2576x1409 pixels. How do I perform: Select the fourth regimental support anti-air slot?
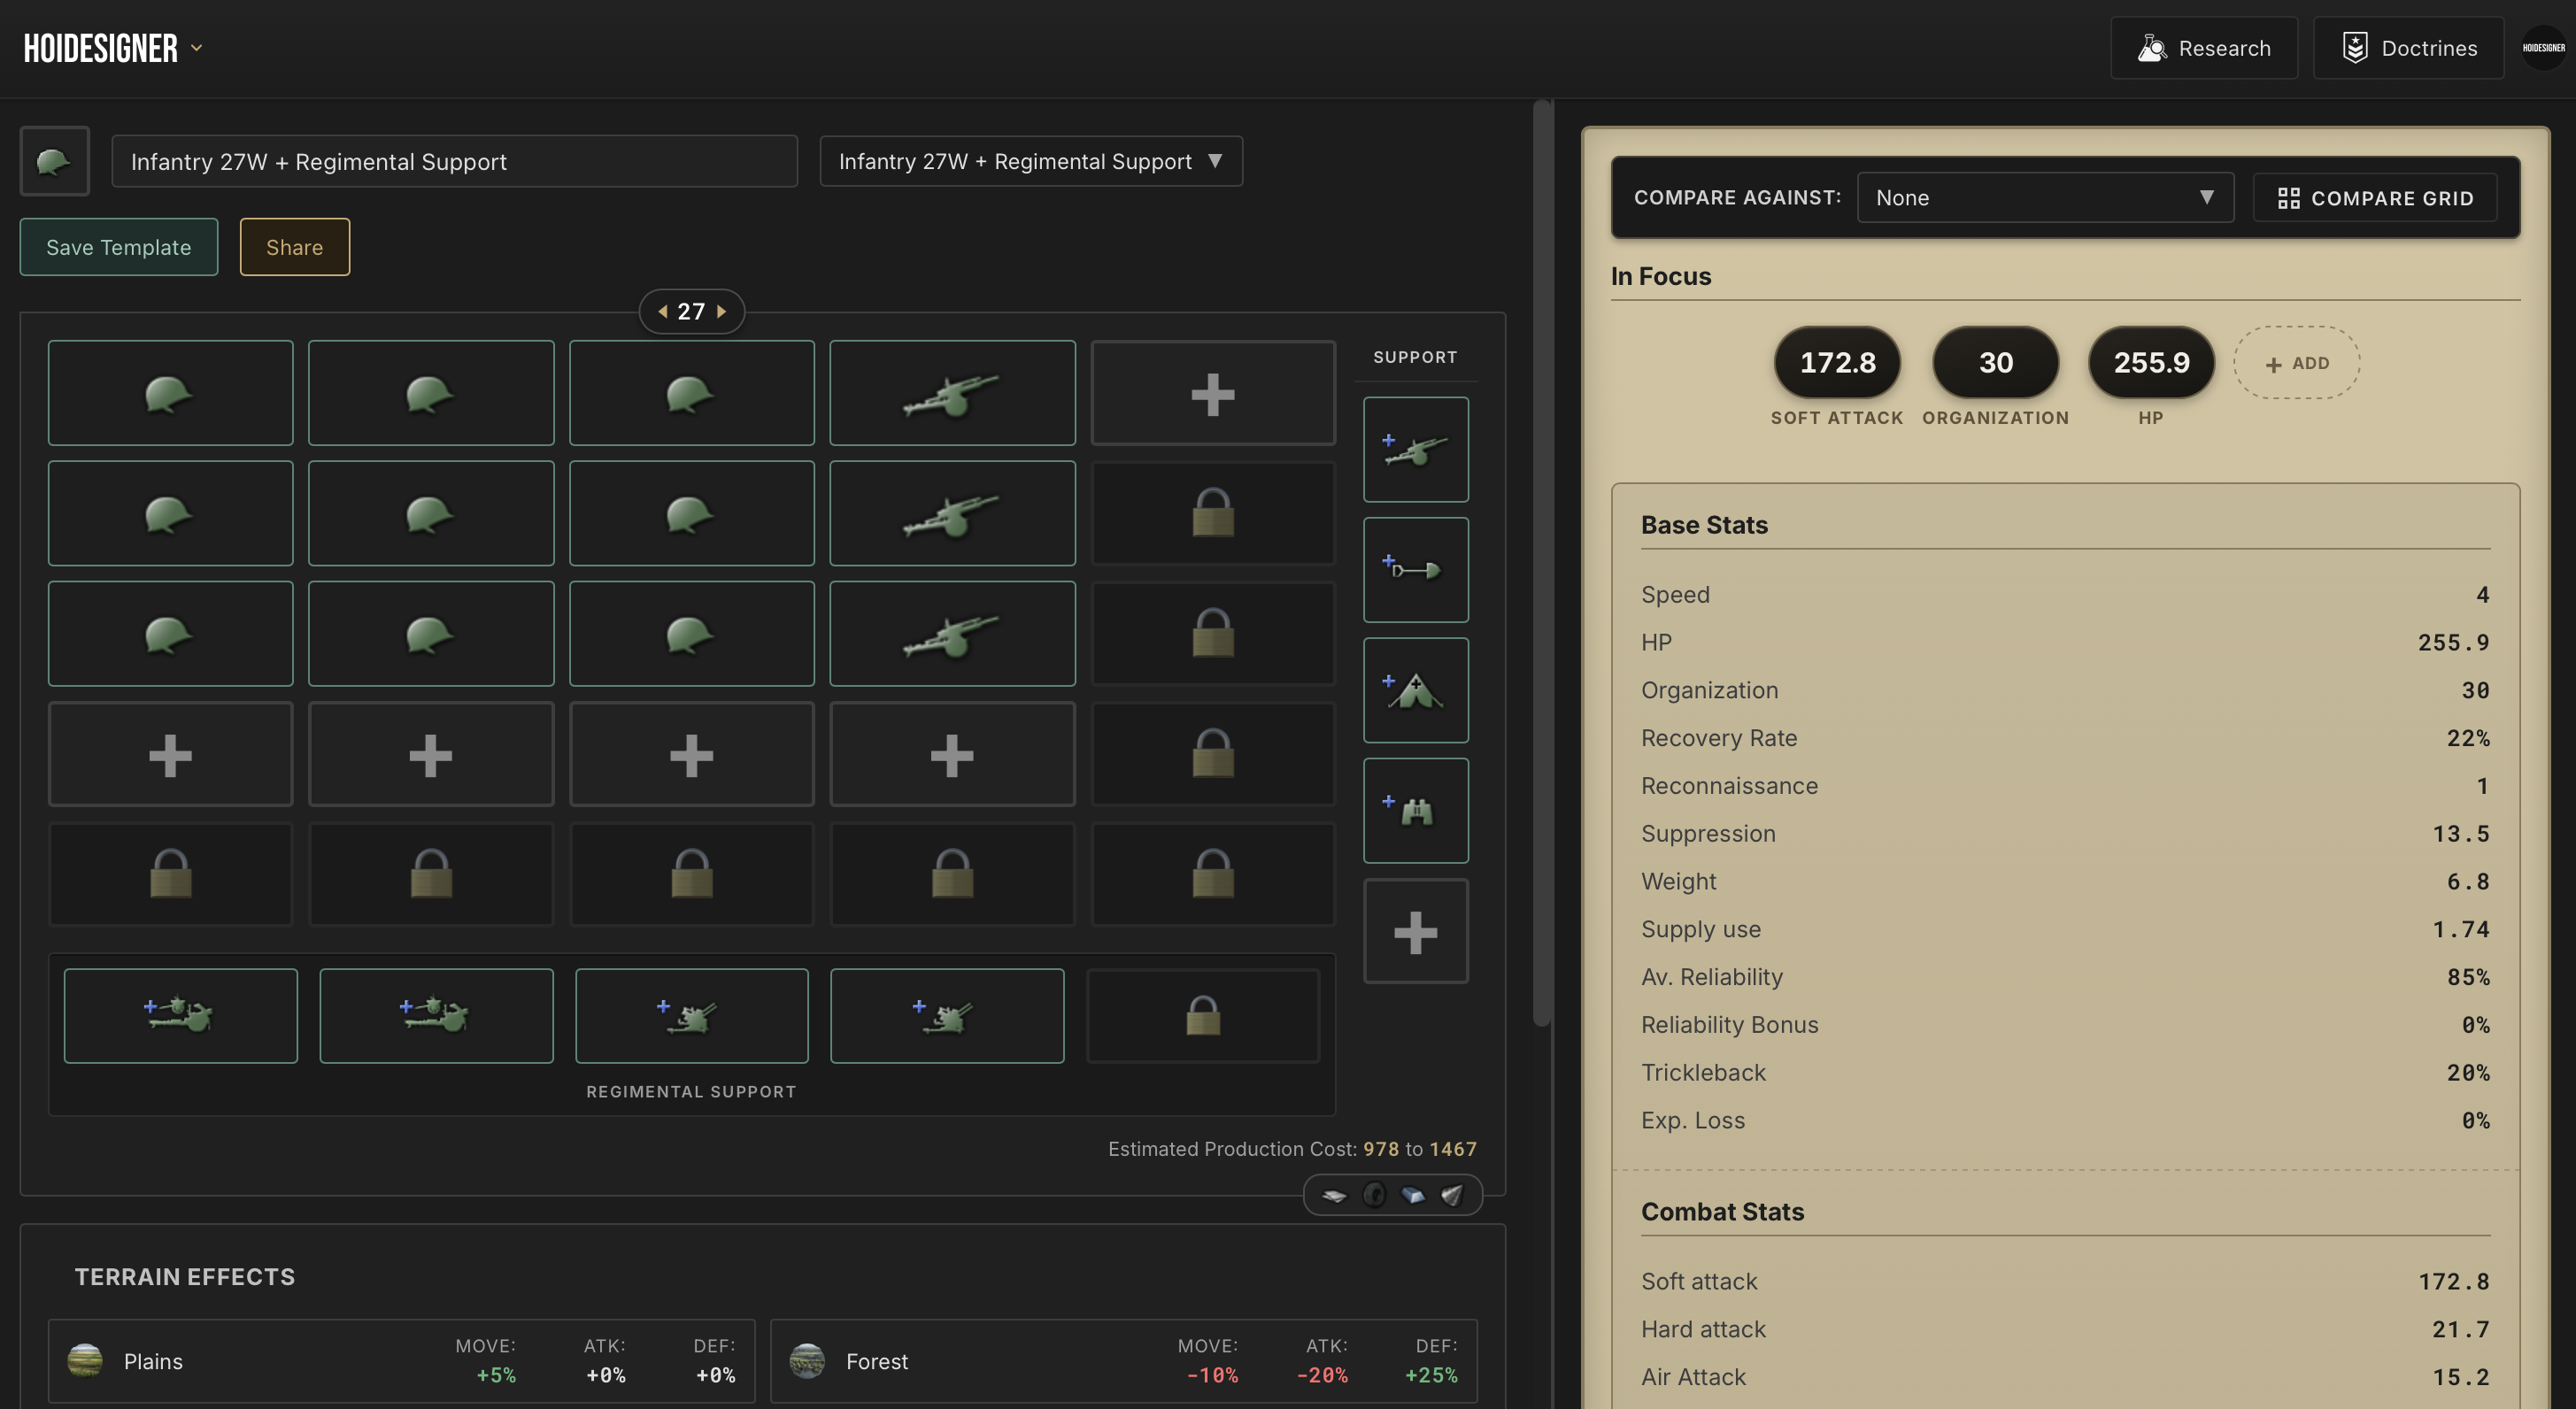coord(947,1016)
